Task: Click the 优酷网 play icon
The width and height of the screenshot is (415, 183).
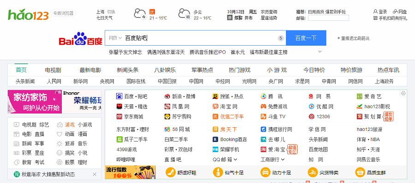Action: point(311,106)
